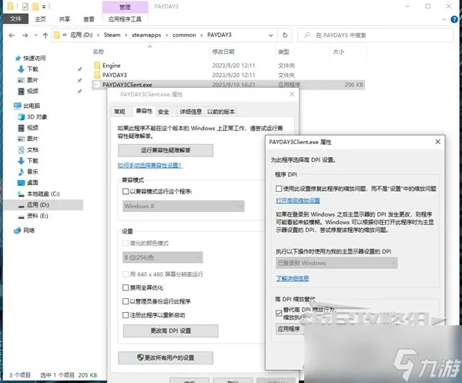Toggle 使用此设置修复此程序的缩放问题 checkbox

[279, 188]
